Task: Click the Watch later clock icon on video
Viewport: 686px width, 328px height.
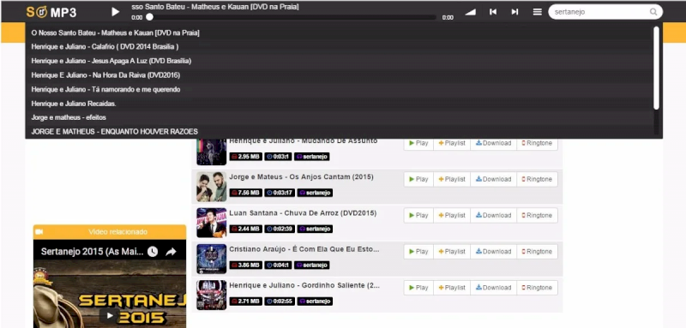Action: point(153,252)
